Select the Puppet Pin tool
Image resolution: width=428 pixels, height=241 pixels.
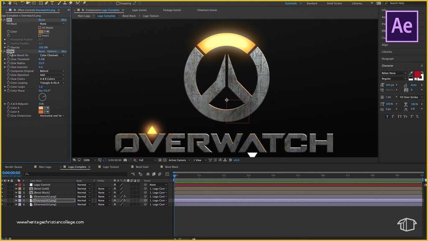pyautogui.click(x=84, y=3)
